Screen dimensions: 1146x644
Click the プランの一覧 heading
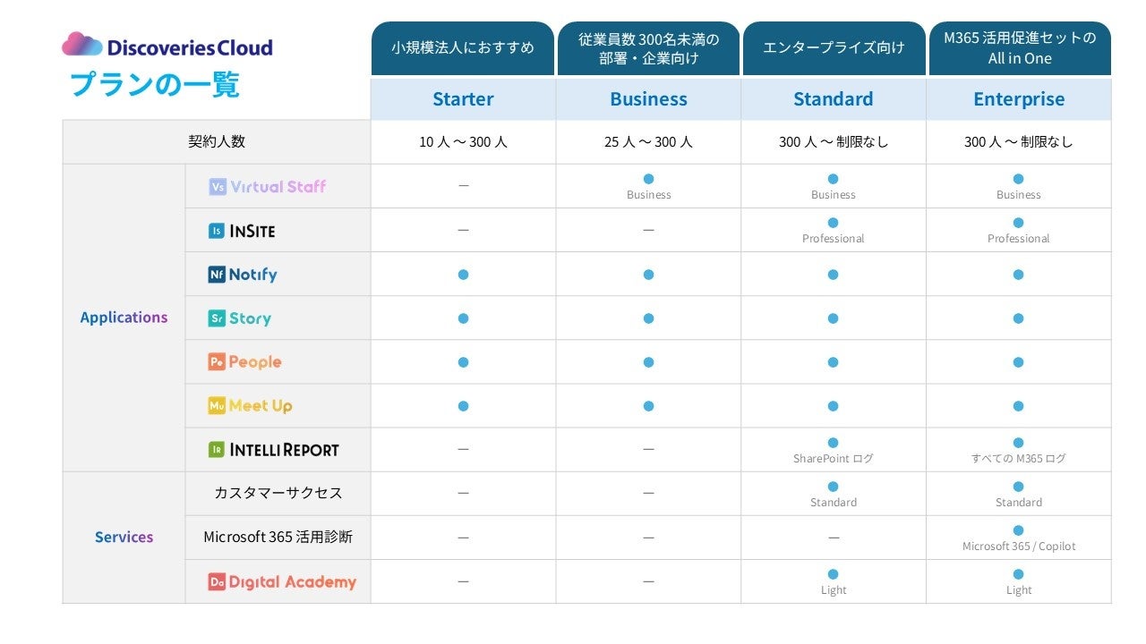(155, 84)
